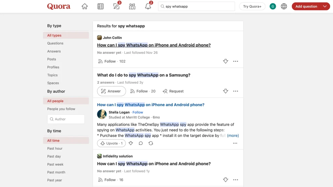Downvote Stella Logan's answer
333x187 pixels.
[x=131, y=143]
